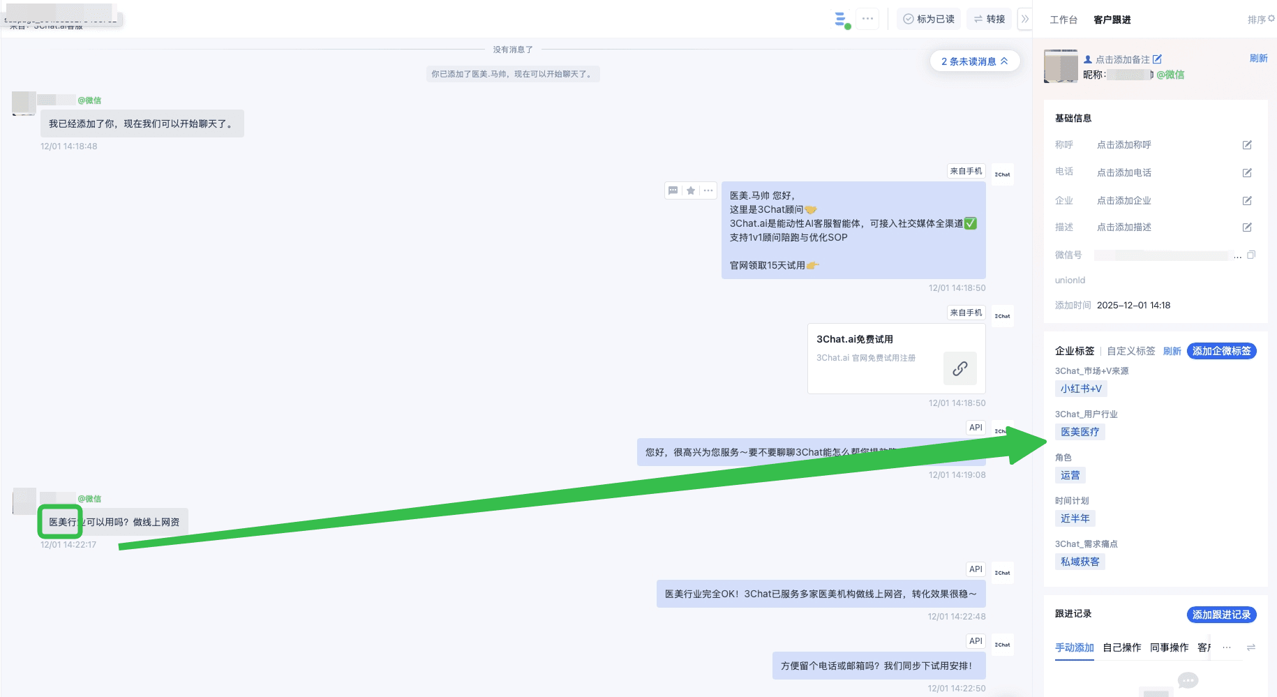The image size is (1277, 697).
Task: Click the ellipsis icon next to the star icon
Action: [708, 190]
